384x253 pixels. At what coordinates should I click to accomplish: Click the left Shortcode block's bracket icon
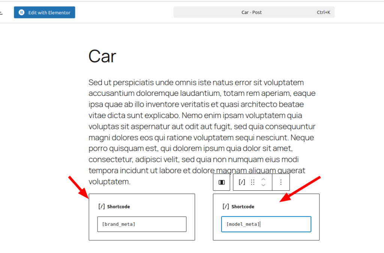[101, 207]
